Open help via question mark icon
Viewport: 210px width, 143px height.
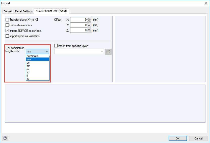tap(5, 138)
